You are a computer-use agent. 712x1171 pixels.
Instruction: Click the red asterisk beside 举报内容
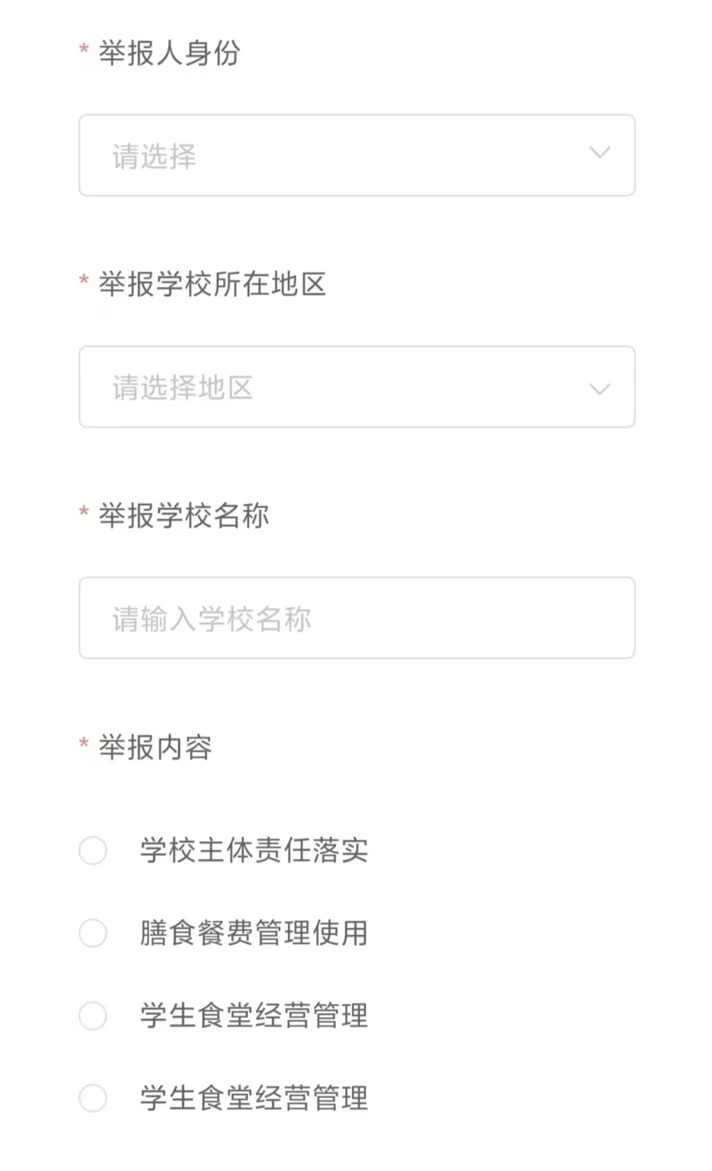point(84,743)
